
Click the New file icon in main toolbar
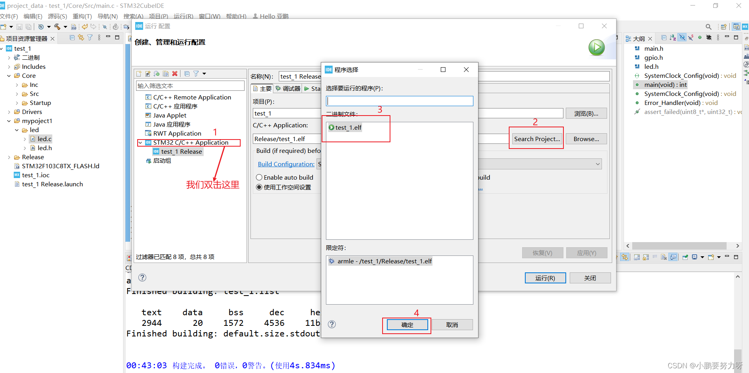[4, 27]
